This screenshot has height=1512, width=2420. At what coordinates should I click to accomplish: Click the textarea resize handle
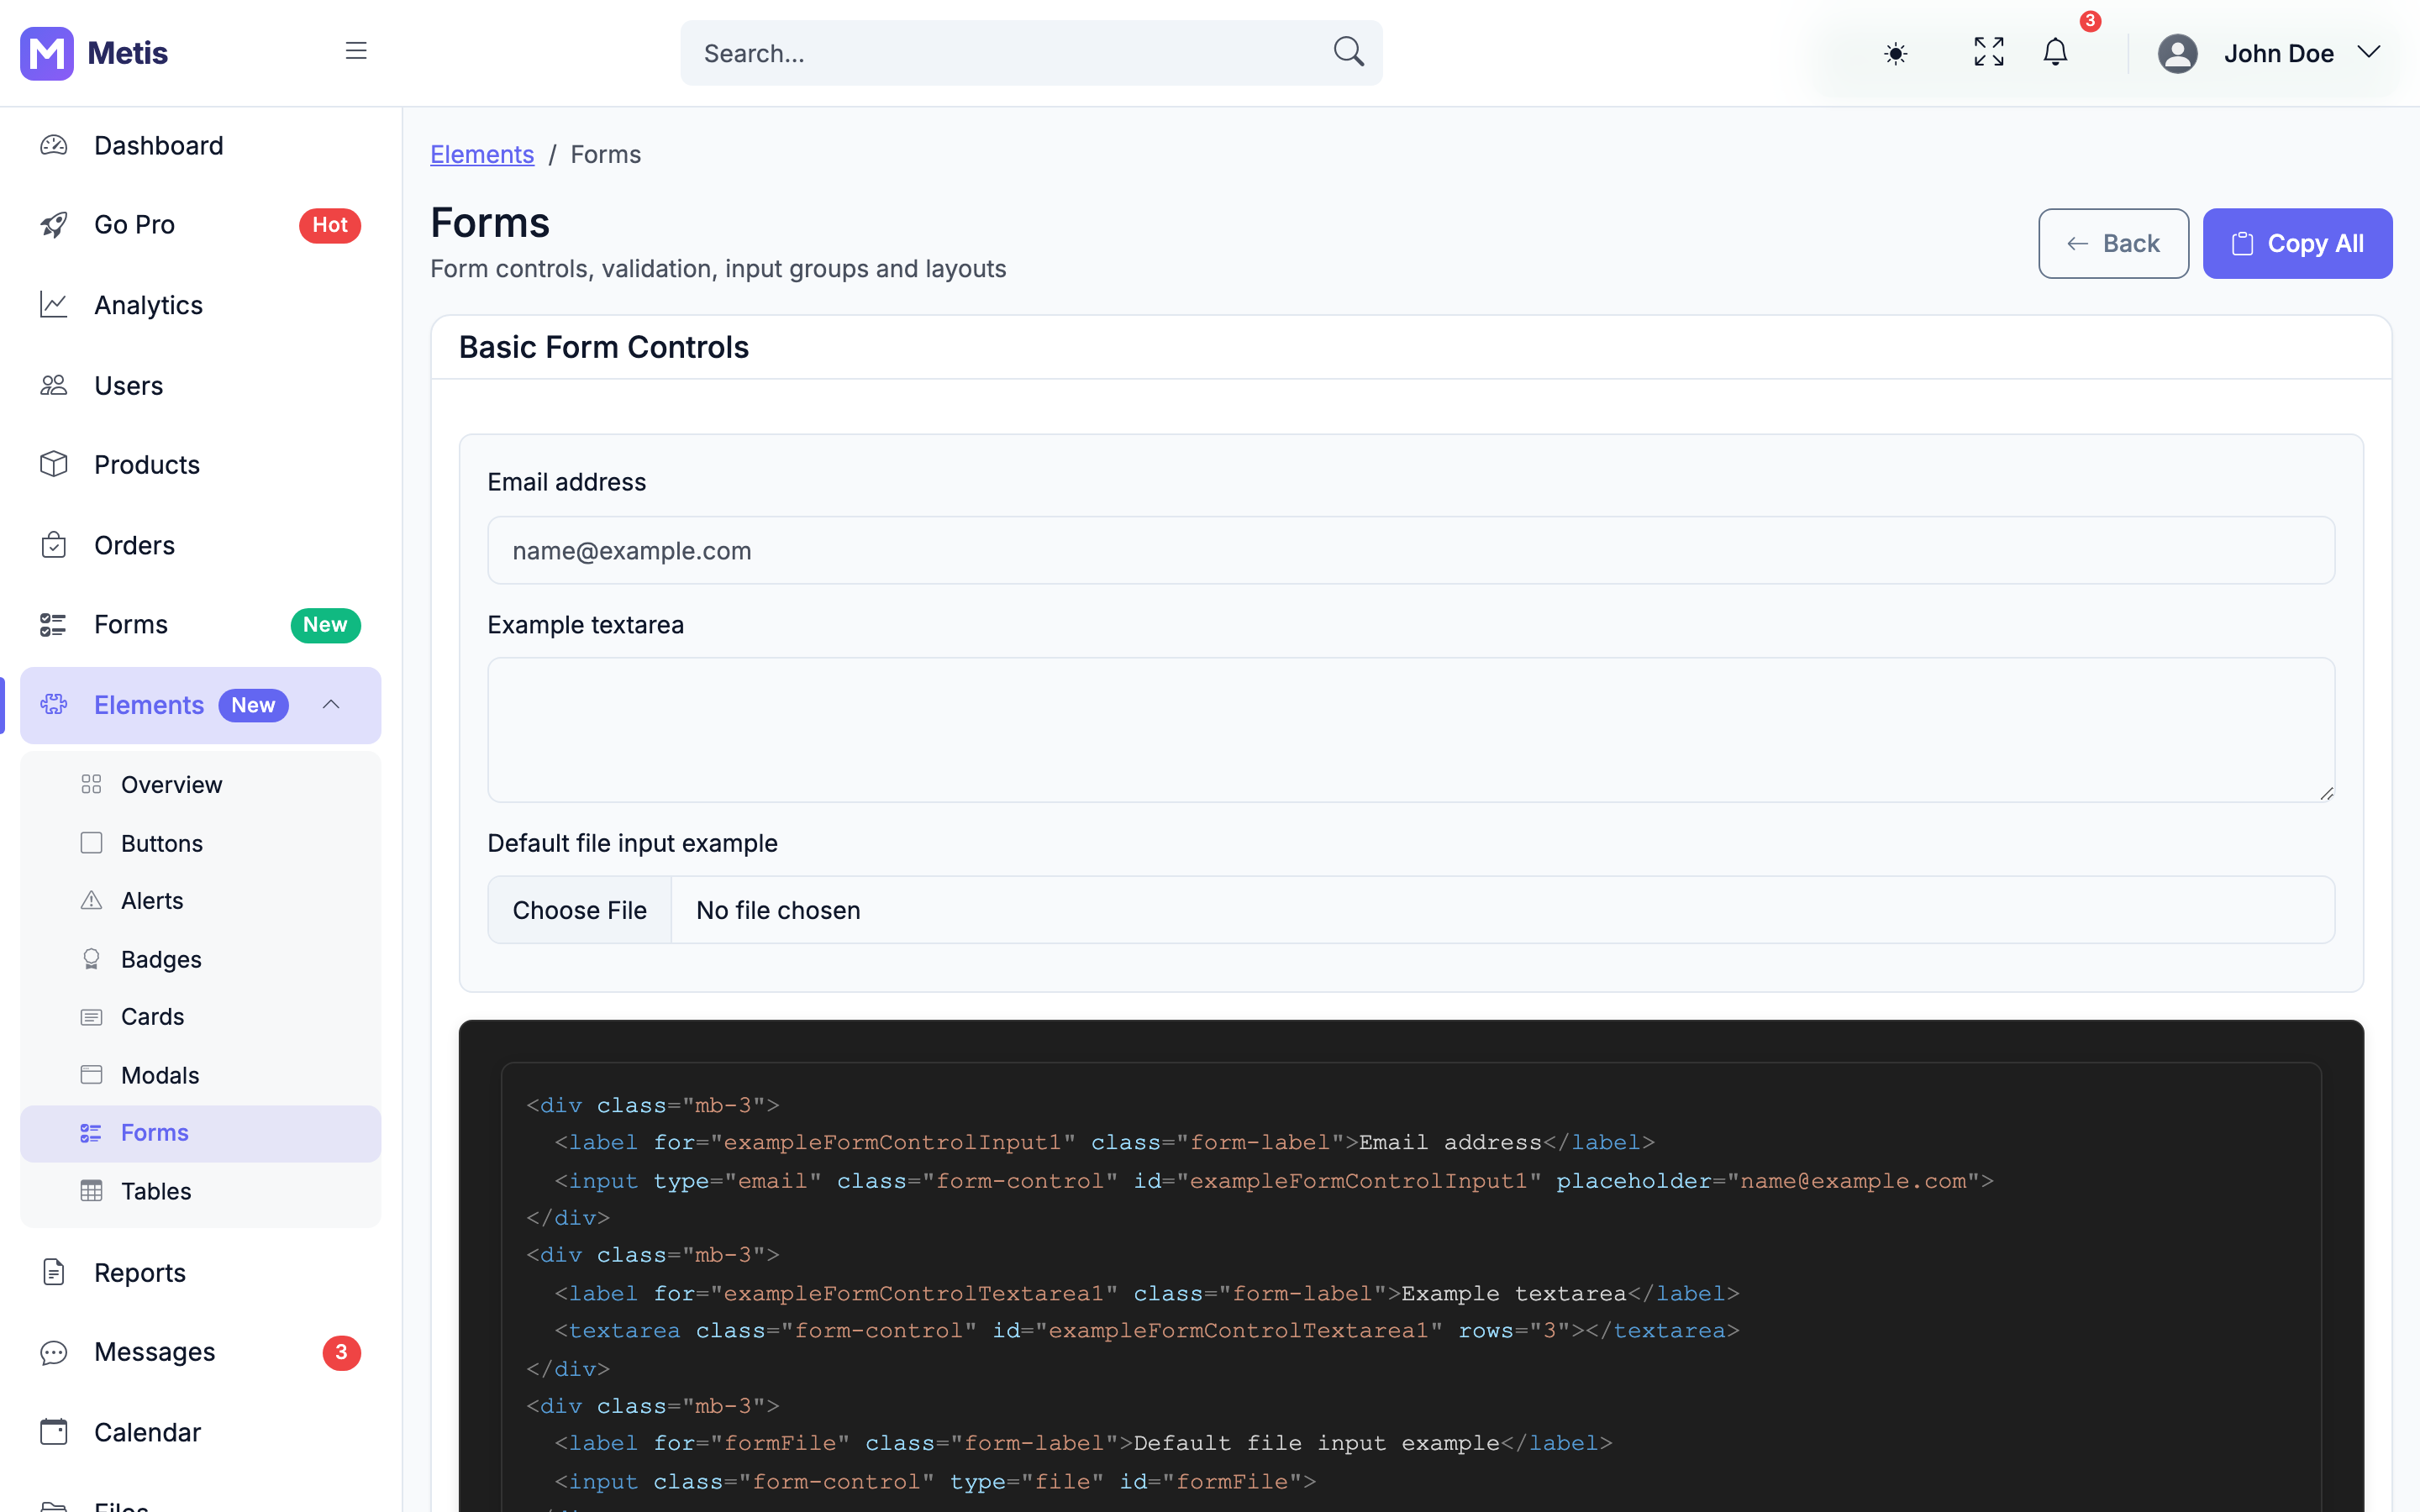coord(2326,793)
